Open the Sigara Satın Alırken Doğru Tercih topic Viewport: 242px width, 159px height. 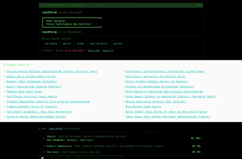click(31, 76)
